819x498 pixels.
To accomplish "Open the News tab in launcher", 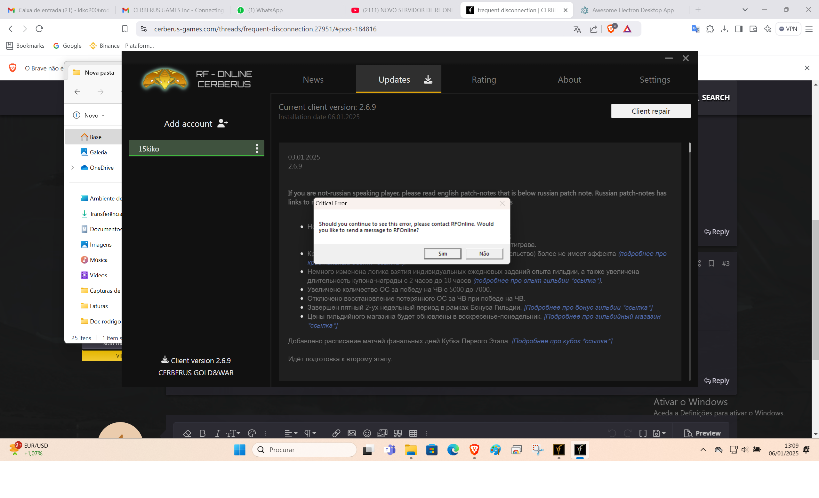I will 313,79.
